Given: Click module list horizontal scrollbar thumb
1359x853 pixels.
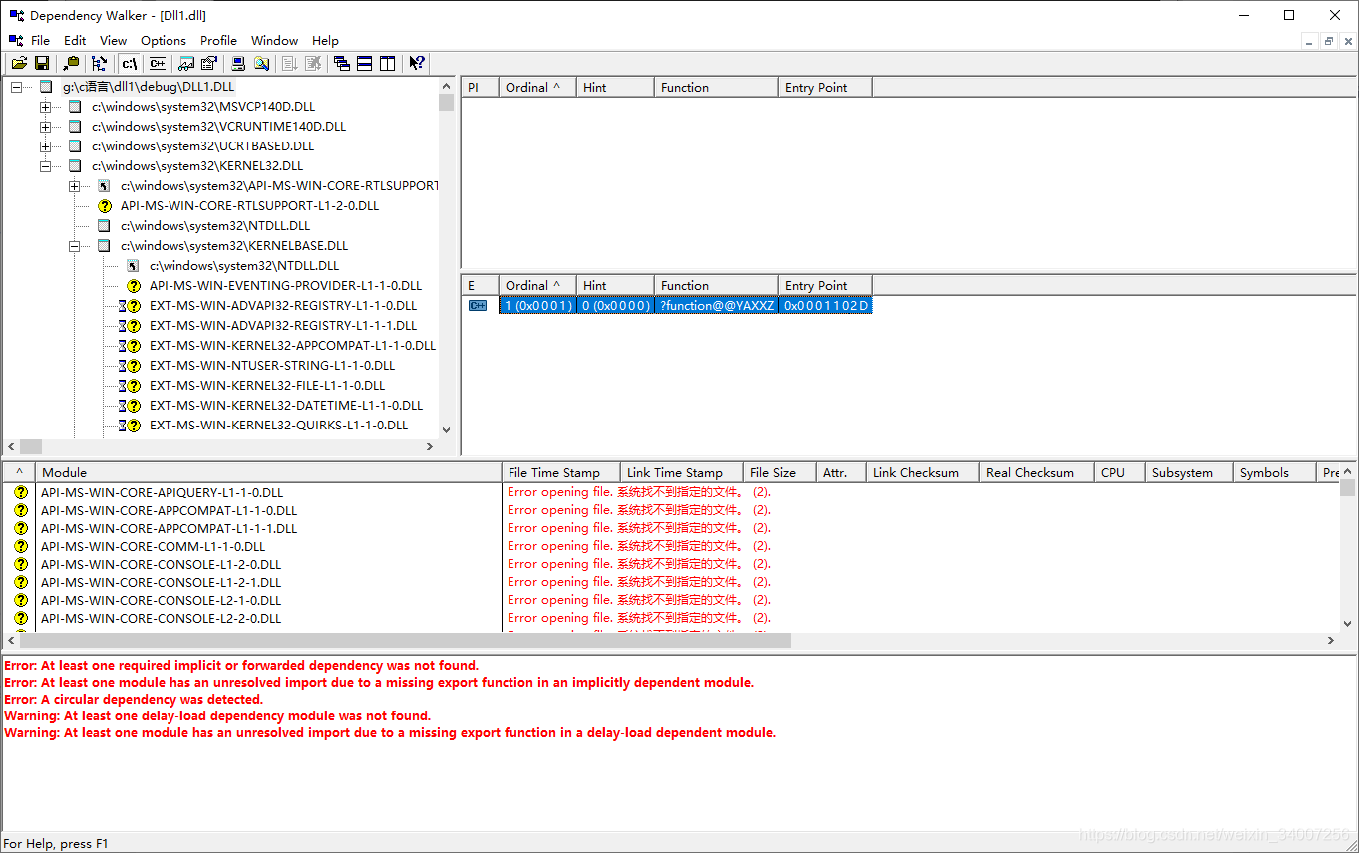Looking at the screenshot, I should click(x=404, y=641).
